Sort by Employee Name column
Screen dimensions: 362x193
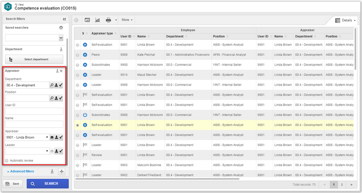click(x=143, y=36)
